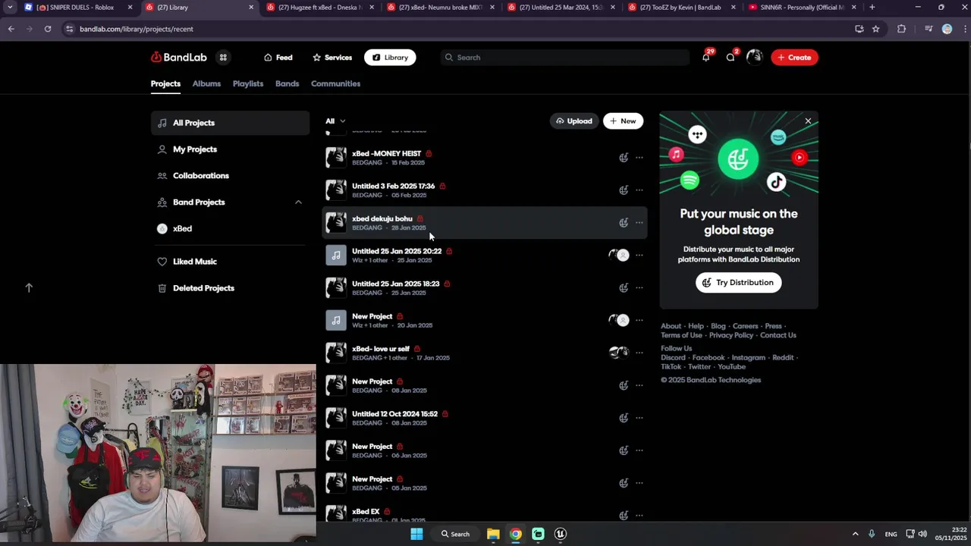This screenshot has height=546, width=971.
Task: Open project titled xBed EX
Action: point(365,512)
